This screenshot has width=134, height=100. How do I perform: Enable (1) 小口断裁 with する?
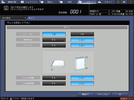(x=54, y=78)
